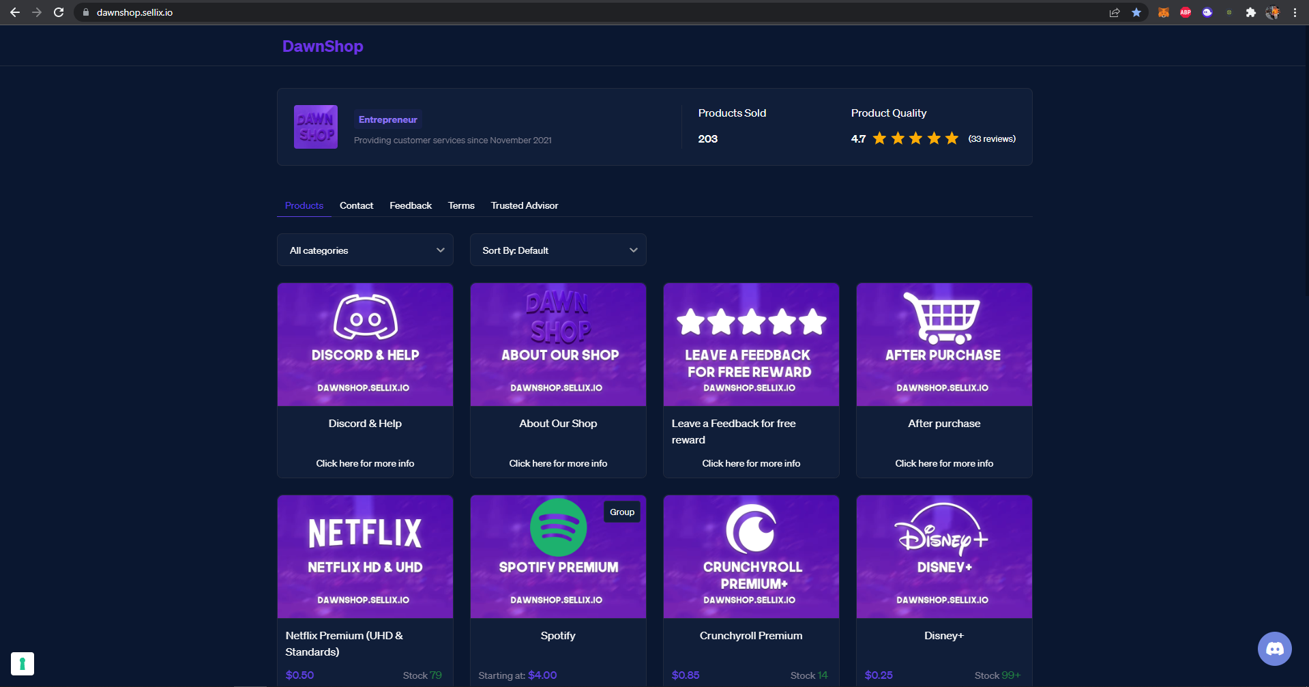Click the Netflix Premium (UHD & Standards) title

[344, 643]
